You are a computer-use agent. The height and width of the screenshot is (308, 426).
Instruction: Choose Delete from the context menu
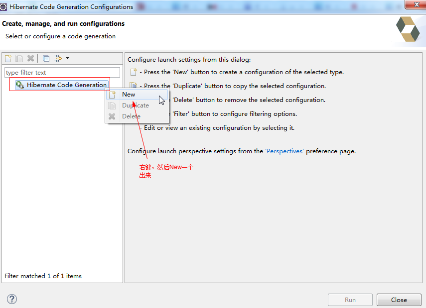coord(137,116)
